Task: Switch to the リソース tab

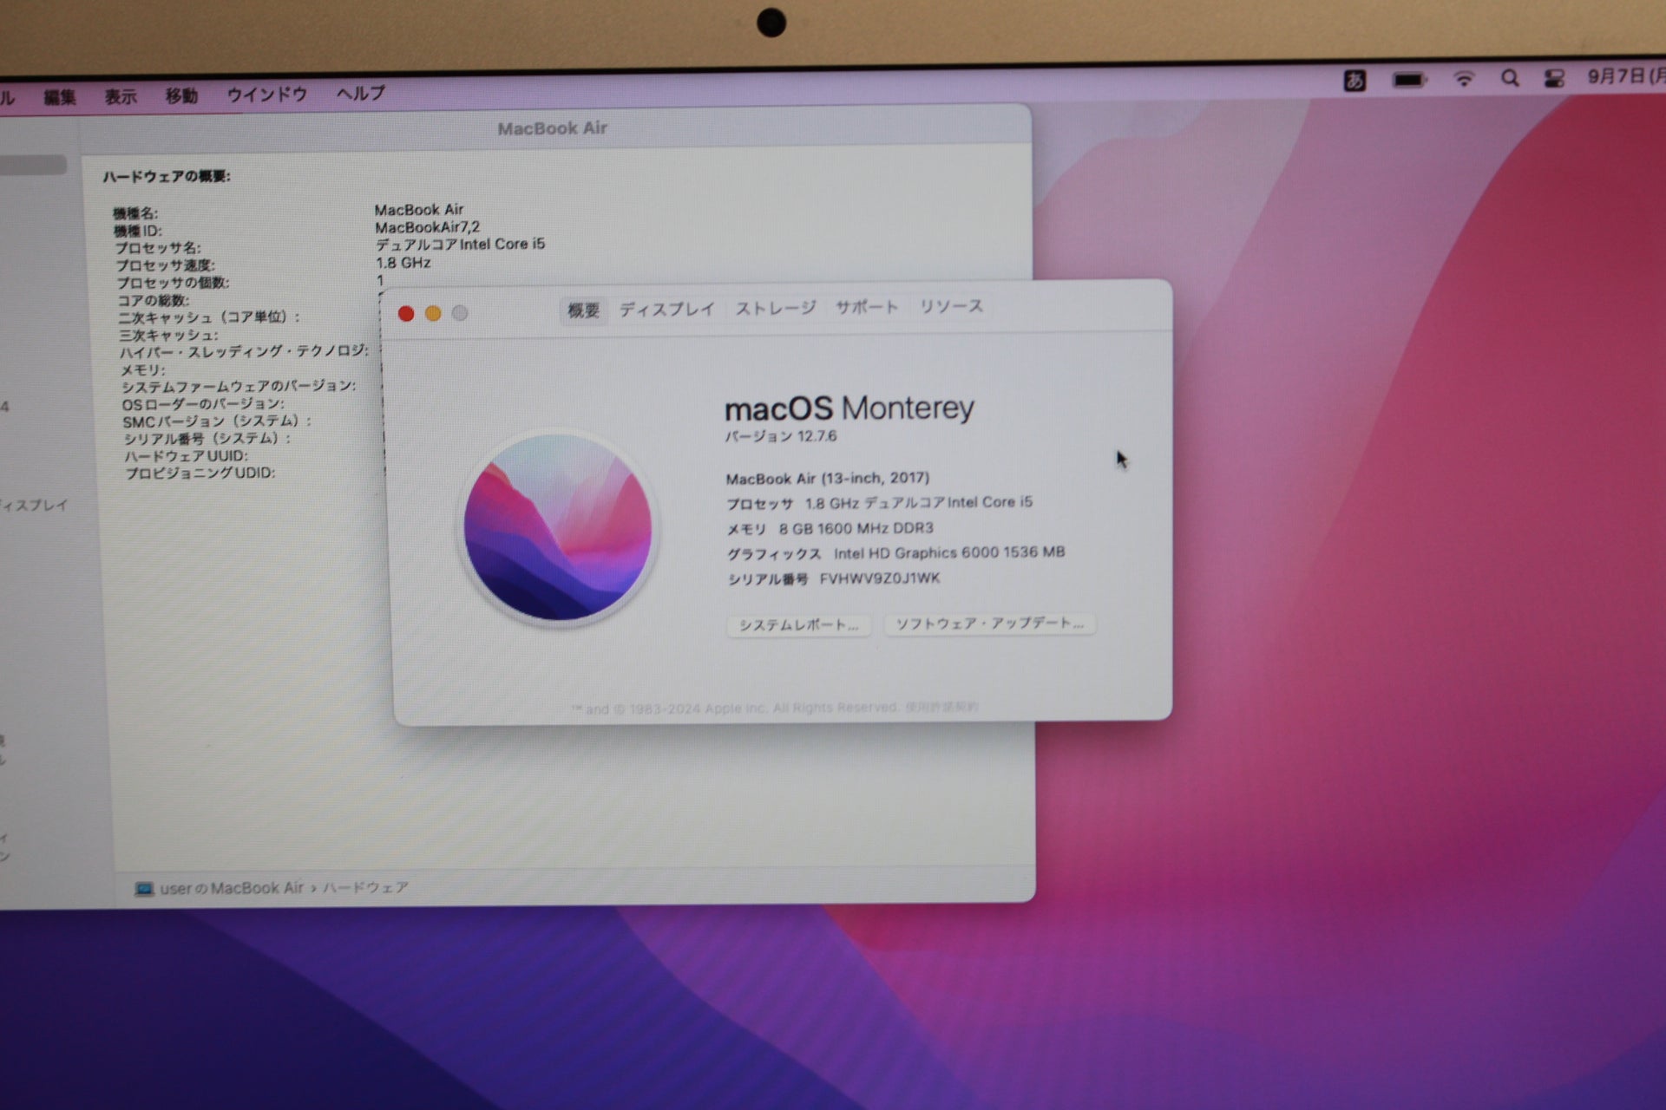Action: (951, 306)
